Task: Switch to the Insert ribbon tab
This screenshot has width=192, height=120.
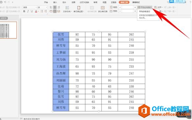Action: (x=55, y=2)
